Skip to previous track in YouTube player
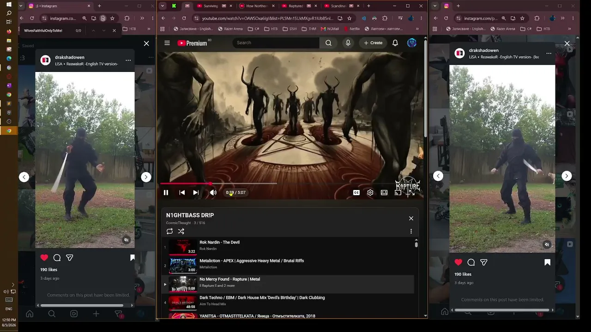591x332 pixels. [182, 193]
